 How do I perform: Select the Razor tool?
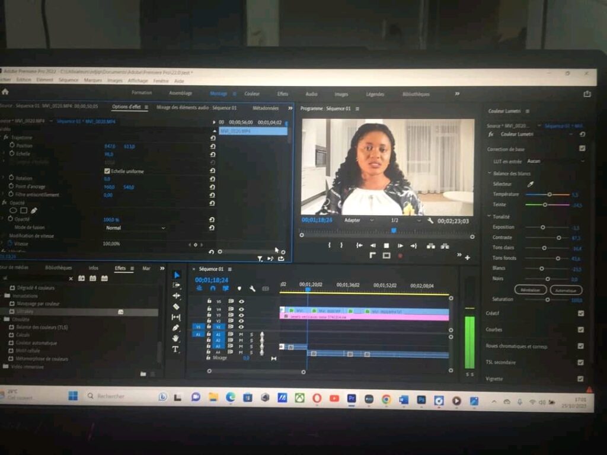[176, 306]
